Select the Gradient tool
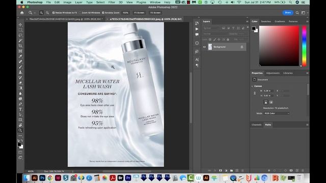 click(x=20, y=88)
